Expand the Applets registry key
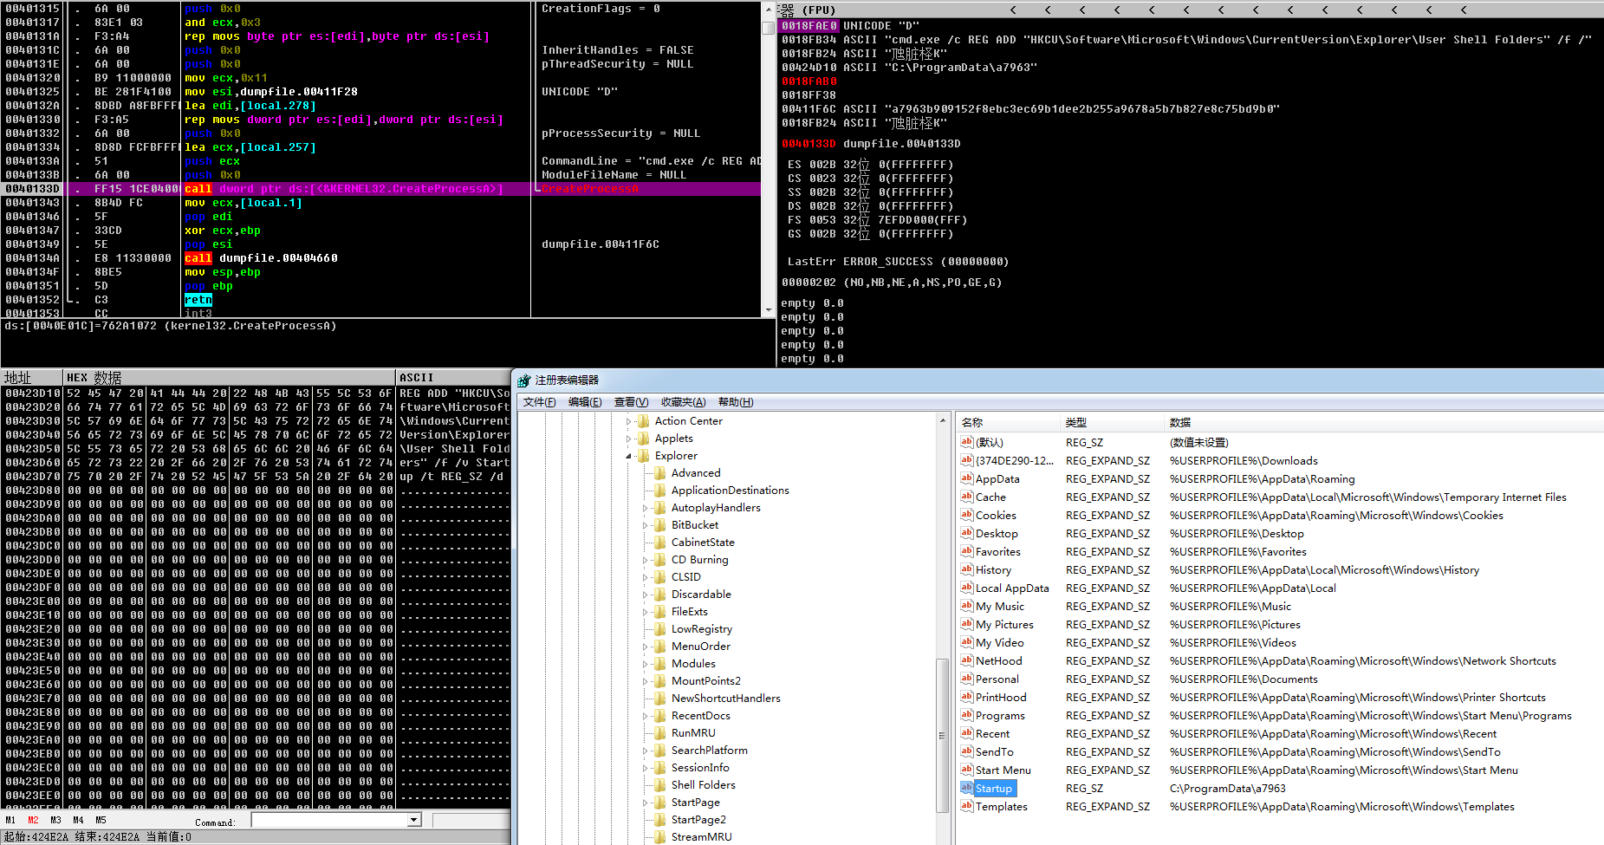 coord(629,439)
